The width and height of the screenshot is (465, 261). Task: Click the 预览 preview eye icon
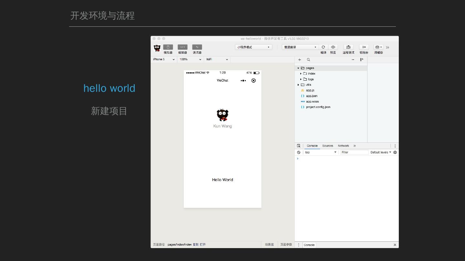tap(333, 47)
